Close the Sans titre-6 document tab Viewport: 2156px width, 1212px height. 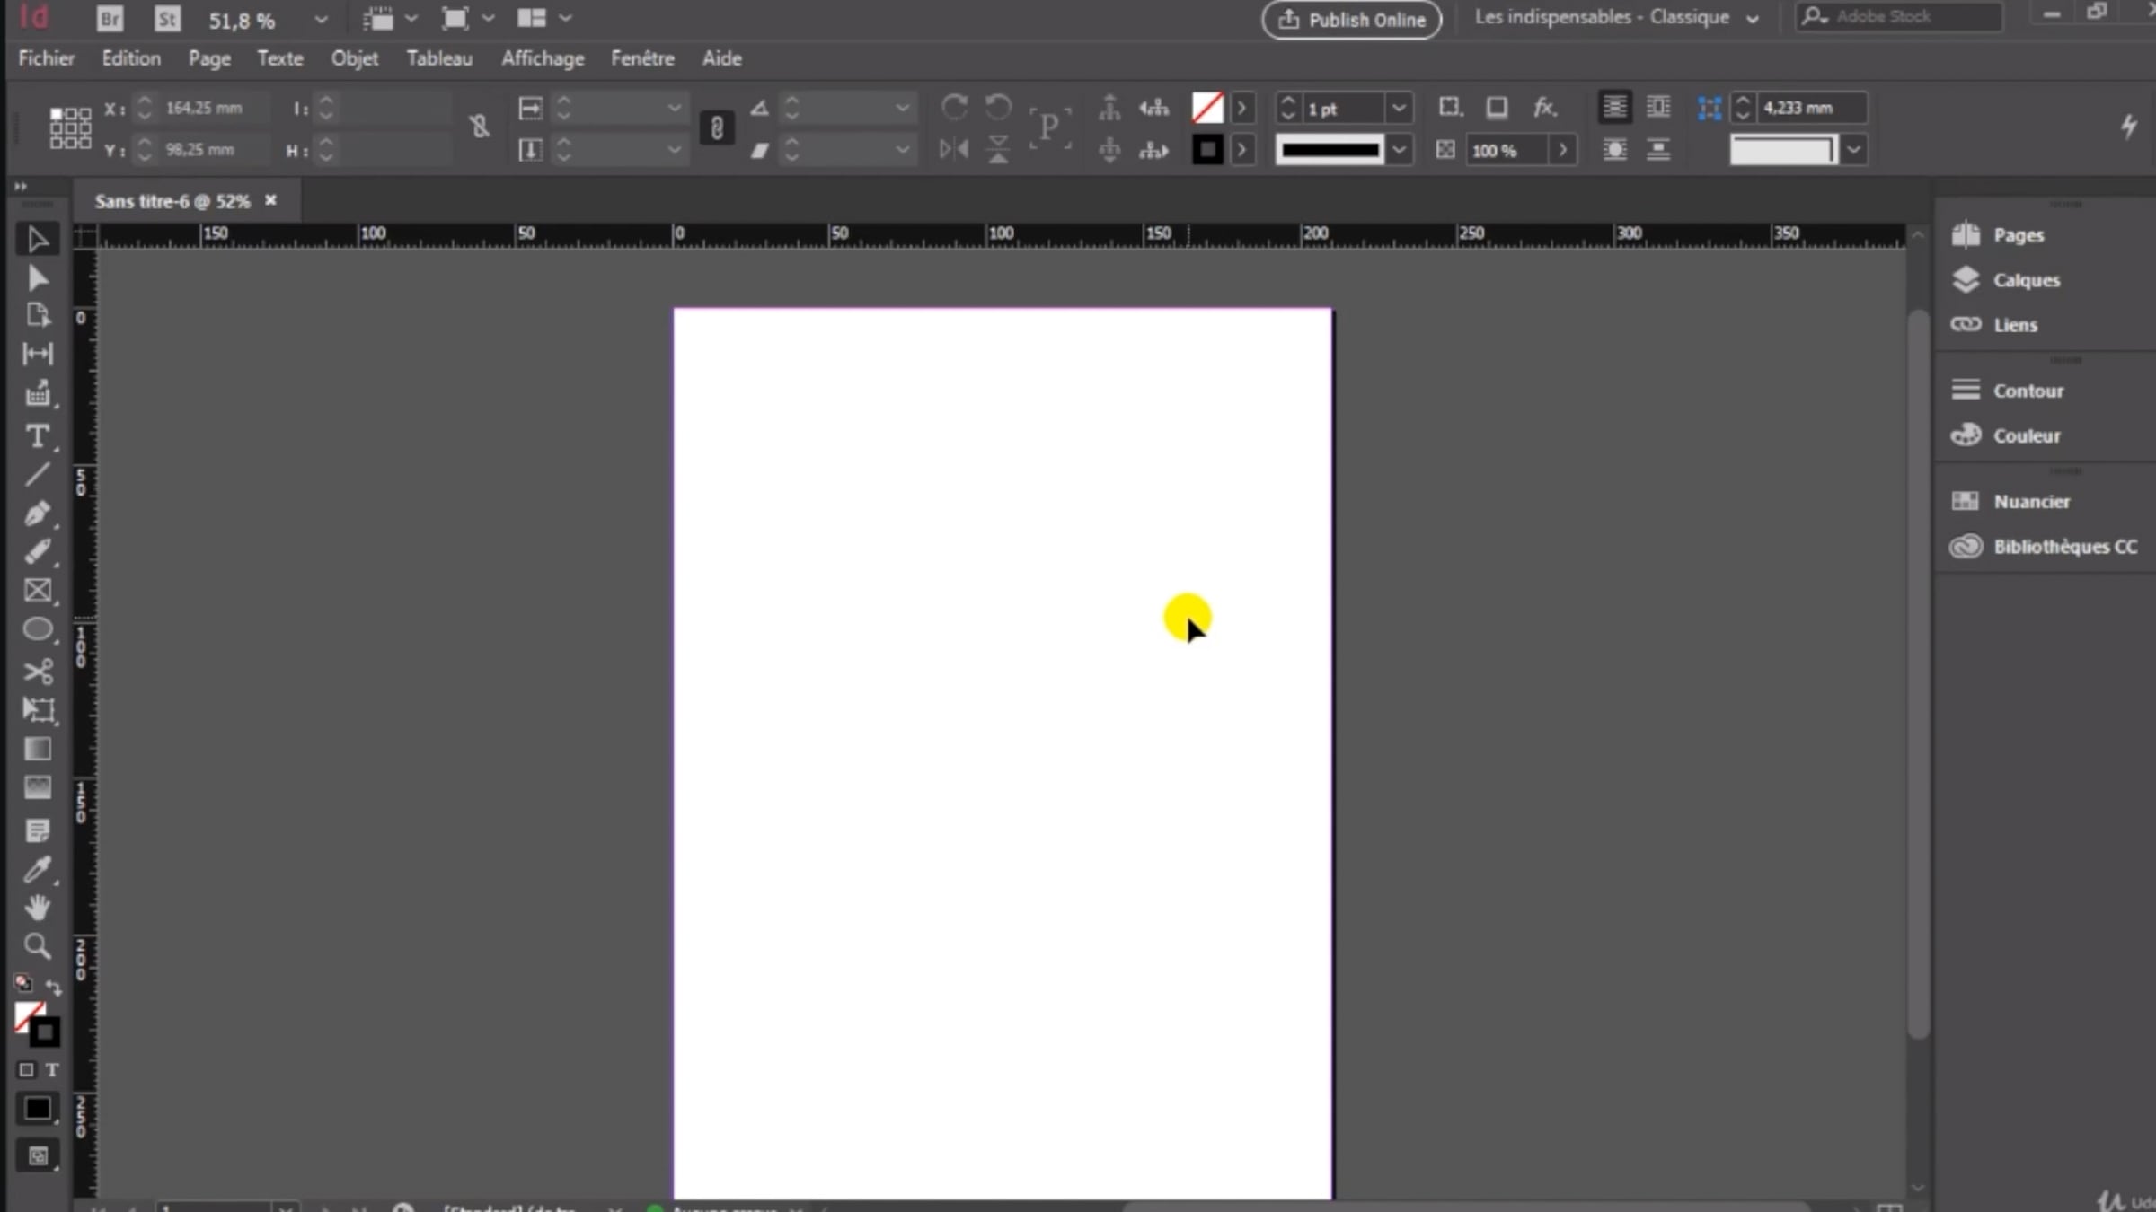point(270,200)
